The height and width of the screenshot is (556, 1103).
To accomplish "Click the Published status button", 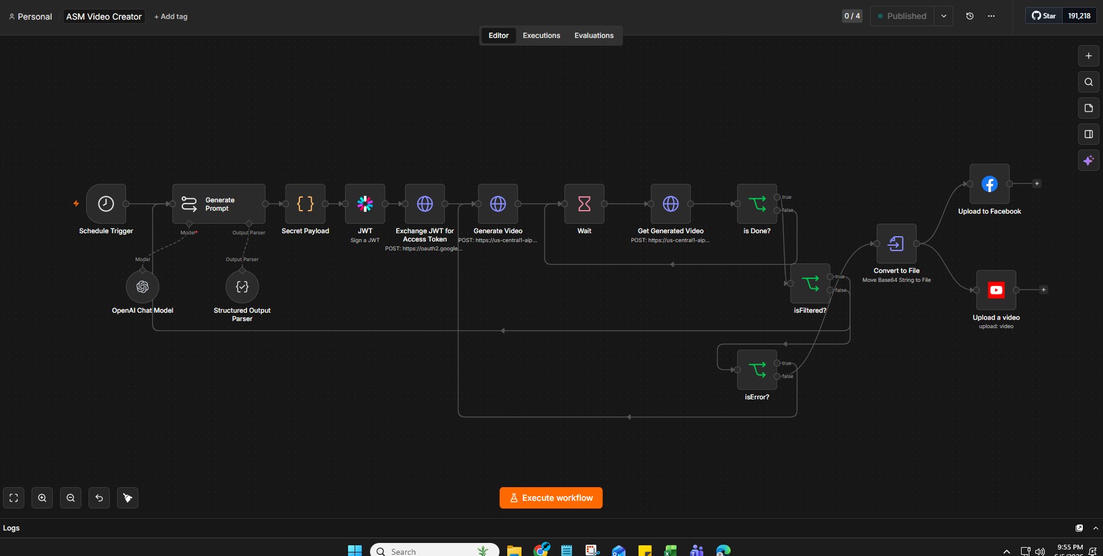I will pos(902,16).
